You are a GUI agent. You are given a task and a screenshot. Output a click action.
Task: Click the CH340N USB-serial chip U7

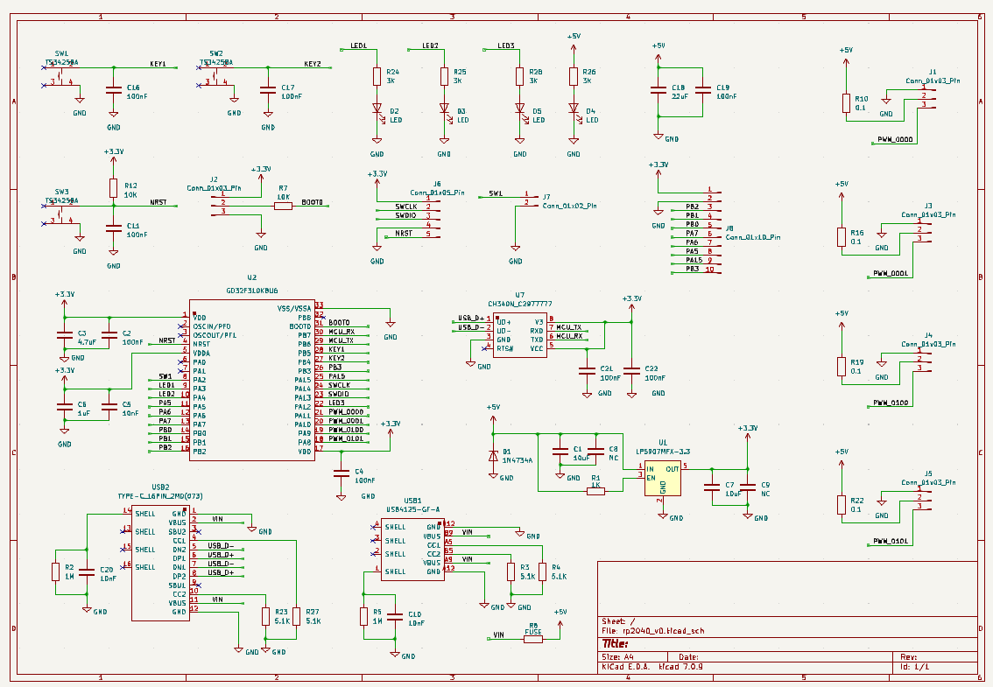(519, 334)
